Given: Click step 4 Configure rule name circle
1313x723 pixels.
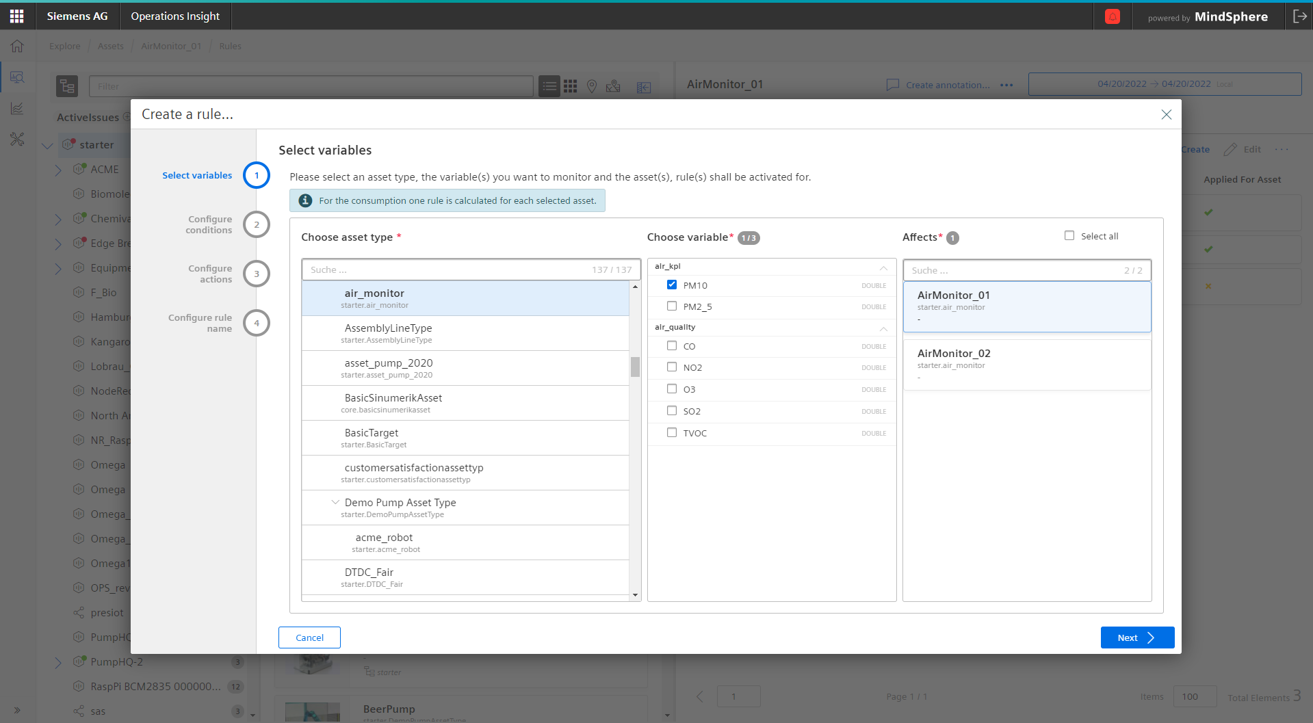Looking at the screenshot, I should tap(257, 323).
